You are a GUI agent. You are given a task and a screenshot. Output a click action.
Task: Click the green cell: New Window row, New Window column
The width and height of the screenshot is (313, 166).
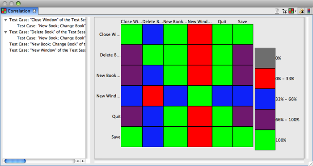(200, 96)
